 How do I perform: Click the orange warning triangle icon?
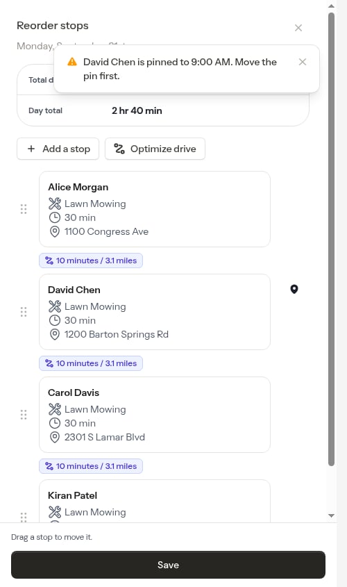pos(71,62)
